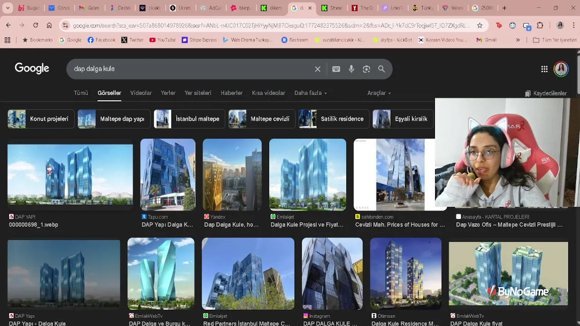
Task: Click the red Tp extension icon
Action: click(x=499, y=25)
